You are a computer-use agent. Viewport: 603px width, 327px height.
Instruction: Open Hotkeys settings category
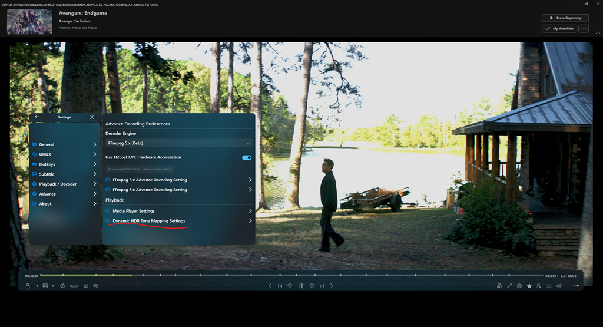[x=65, y=164]
